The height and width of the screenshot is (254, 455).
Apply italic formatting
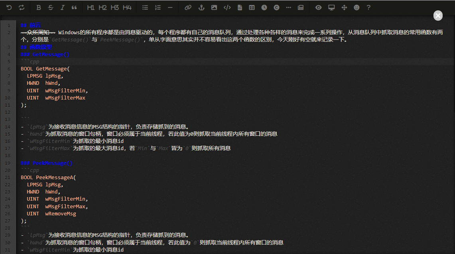pos(62,7)
